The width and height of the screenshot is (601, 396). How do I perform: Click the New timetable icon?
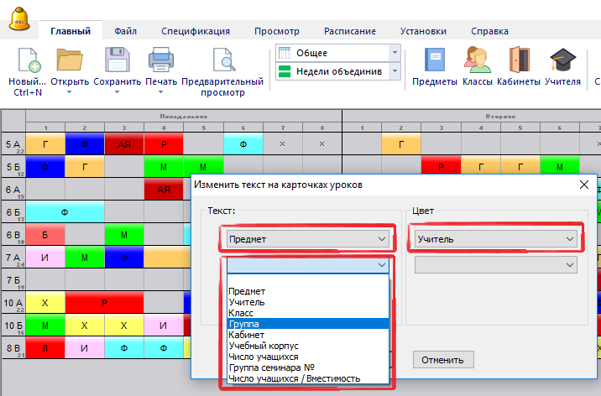[x=27, y=62]
